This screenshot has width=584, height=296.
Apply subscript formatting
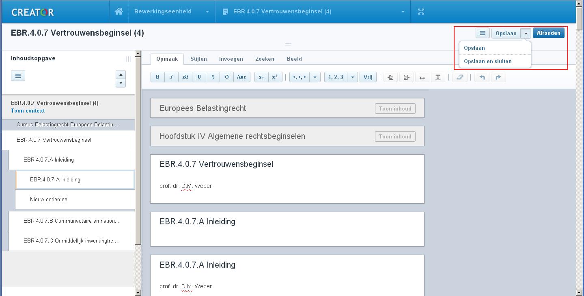point(261,77)
